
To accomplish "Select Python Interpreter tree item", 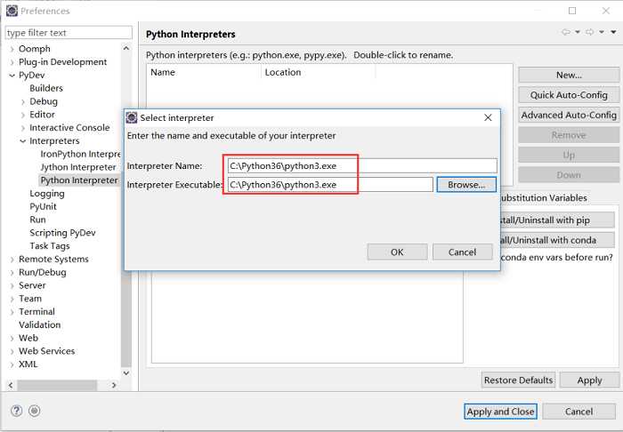I will pyautogui.click(x=79, y=180).
